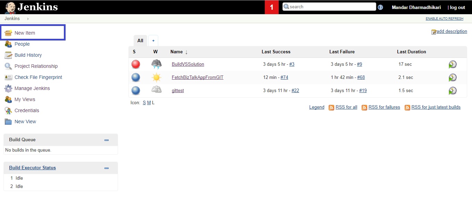Click the RSS for failures feed icon
Screen dimensions: 472x198
click(x=364, y=108)
